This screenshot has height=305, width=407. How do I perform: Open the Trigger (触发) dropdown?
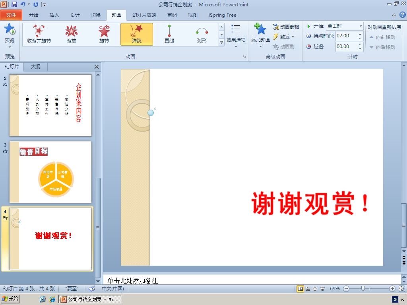[283, 37]
